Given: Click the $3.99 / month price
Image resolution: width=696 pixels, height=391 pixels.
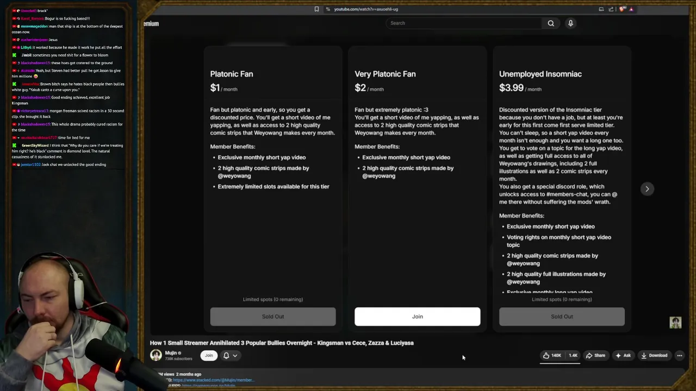Looking at the screenshot, I should click(x=520, y=88).
